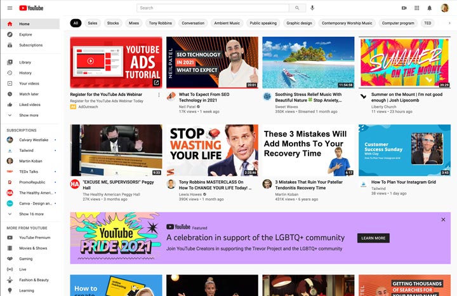The image size is (457, 296).
Task: Select the Contemporary Worship Music chip
Action: coord(347,23)
